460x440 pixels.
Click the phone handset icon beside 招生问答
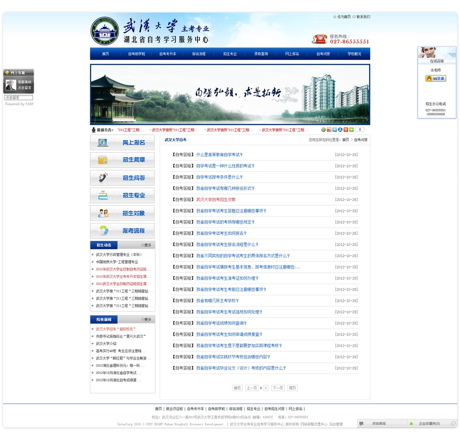tap(103, 177)
